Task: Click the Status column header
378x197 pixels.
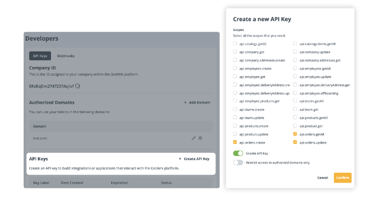Action: (x=166, y=183)
